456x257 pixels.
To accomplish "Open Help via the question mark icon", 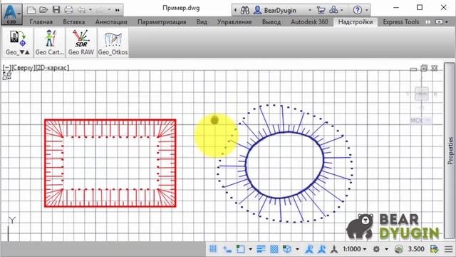I will pyautogui.click(x=358, y=10).
